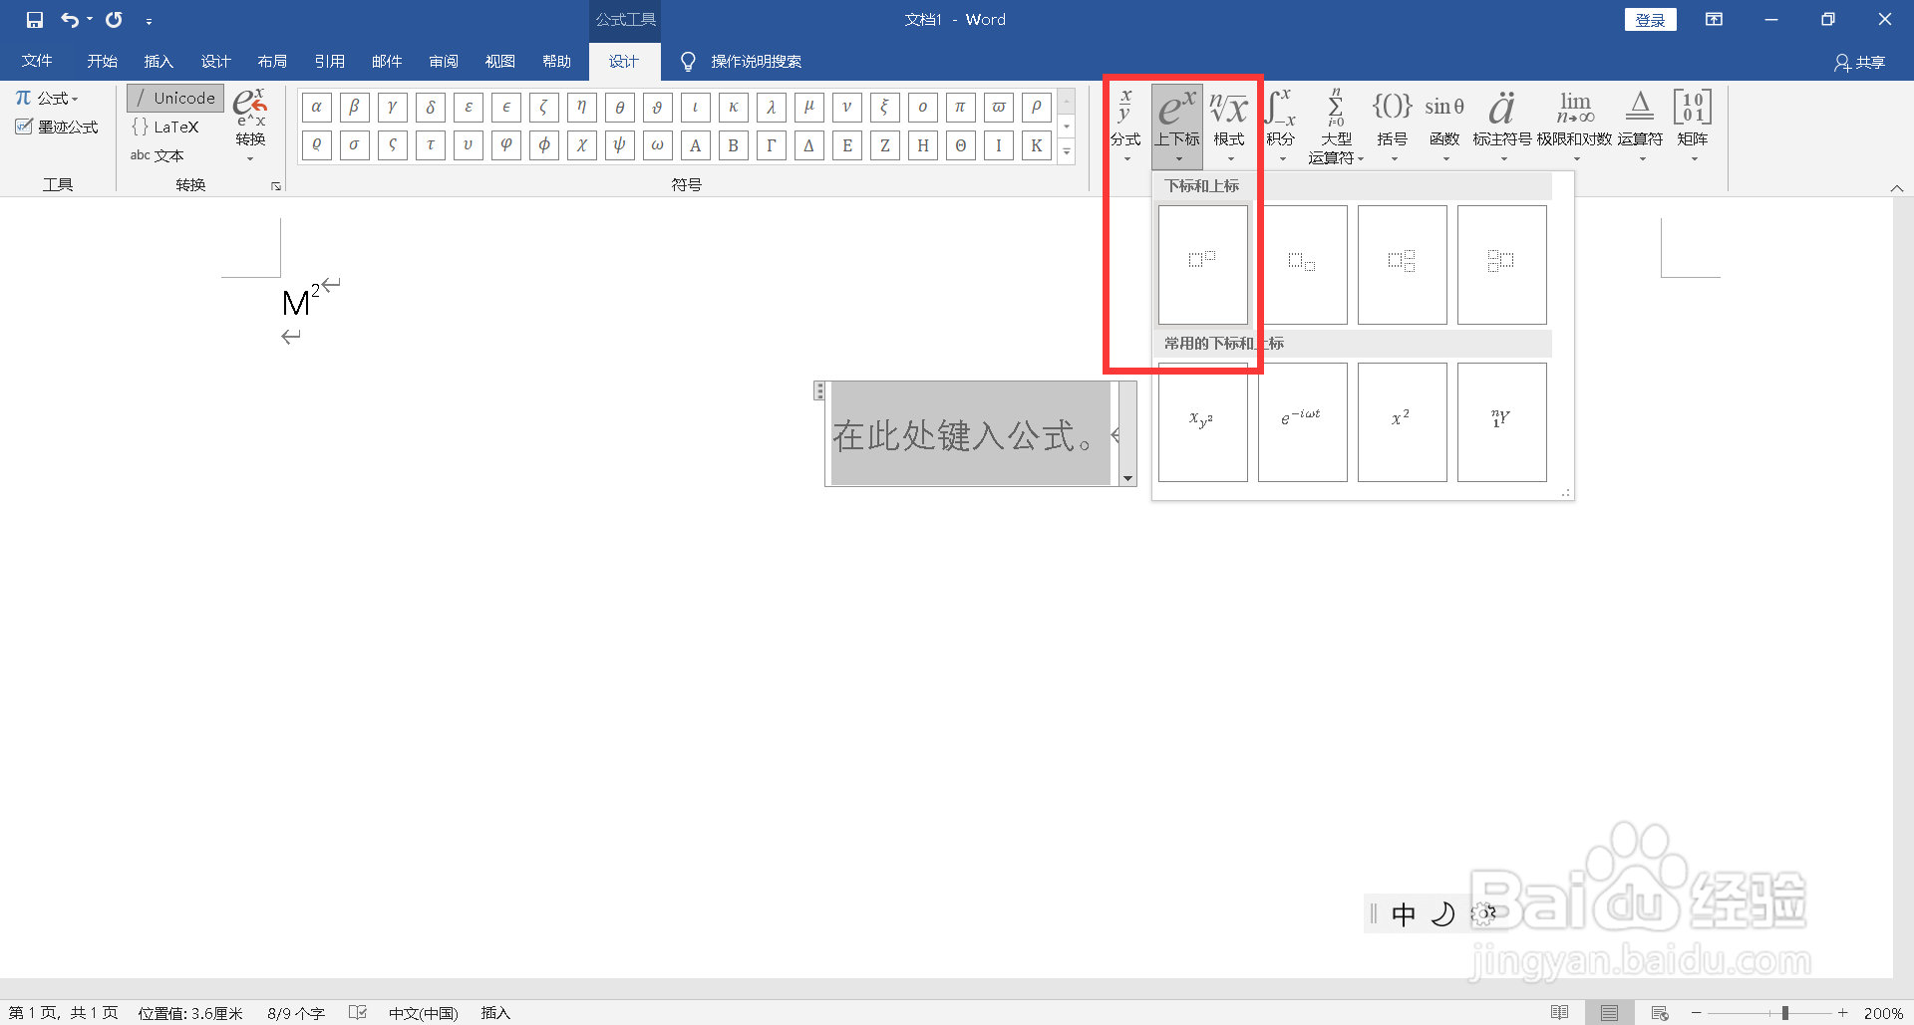Open the equation options arrow on the equation box
Screen dimensions: 1914x1025
tap(1127, 478)
